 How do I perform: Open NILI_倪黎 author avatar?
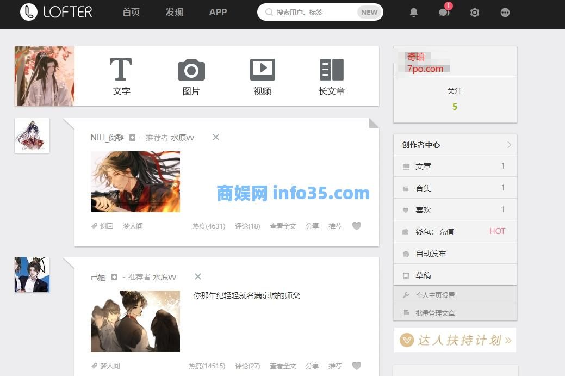32,135
